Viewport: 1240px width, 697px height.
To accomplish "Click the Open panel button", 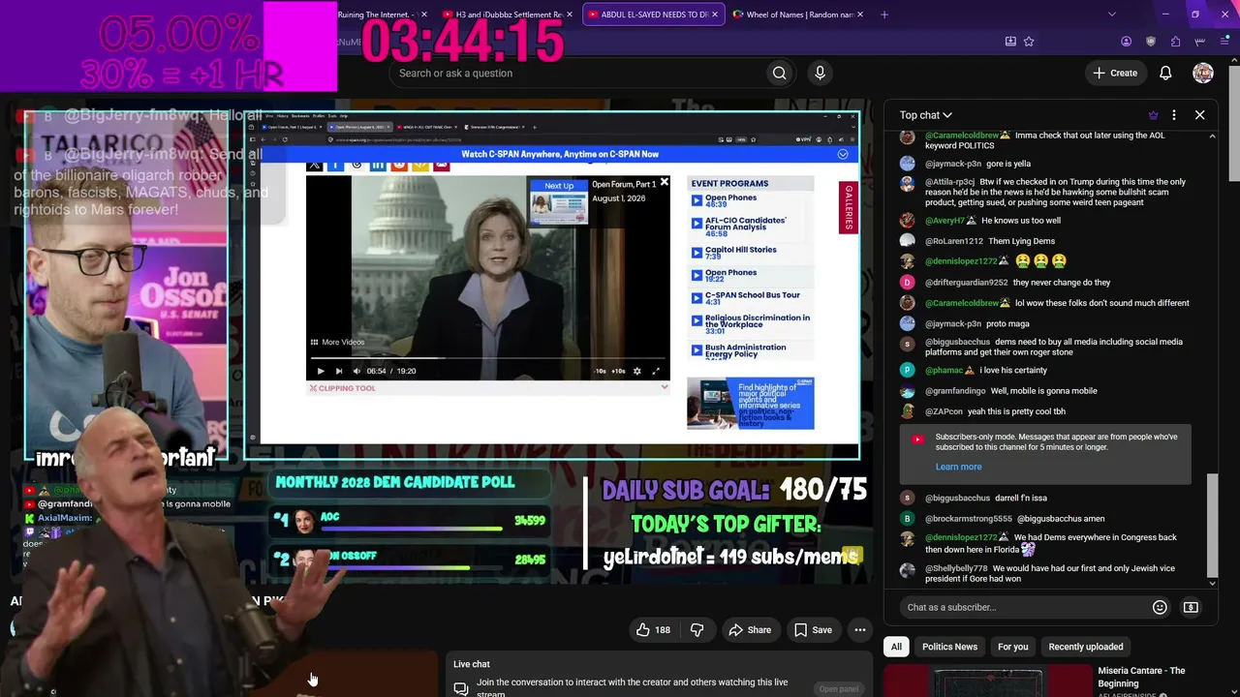I will [x=839, y=689].
